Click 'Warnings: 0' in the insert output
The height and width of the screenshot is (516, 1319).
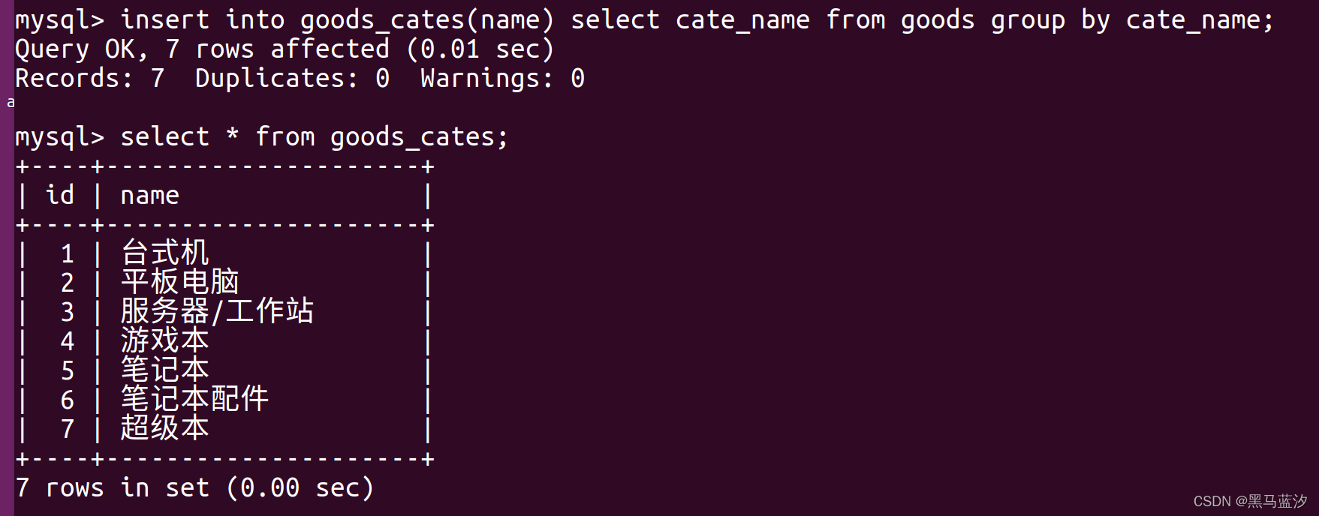click(502, 79)
